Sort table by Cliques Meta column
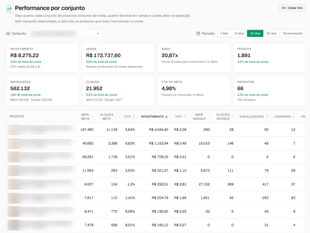Screen dimensions: 310x233 pos(108,117)
